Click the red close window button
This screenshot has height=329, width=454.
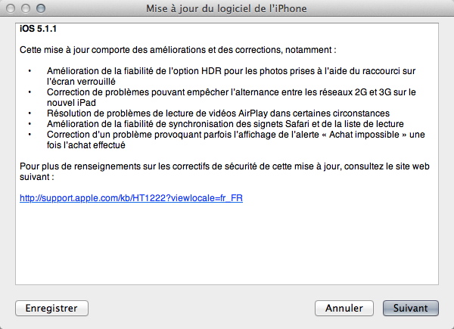click(11, 8)
